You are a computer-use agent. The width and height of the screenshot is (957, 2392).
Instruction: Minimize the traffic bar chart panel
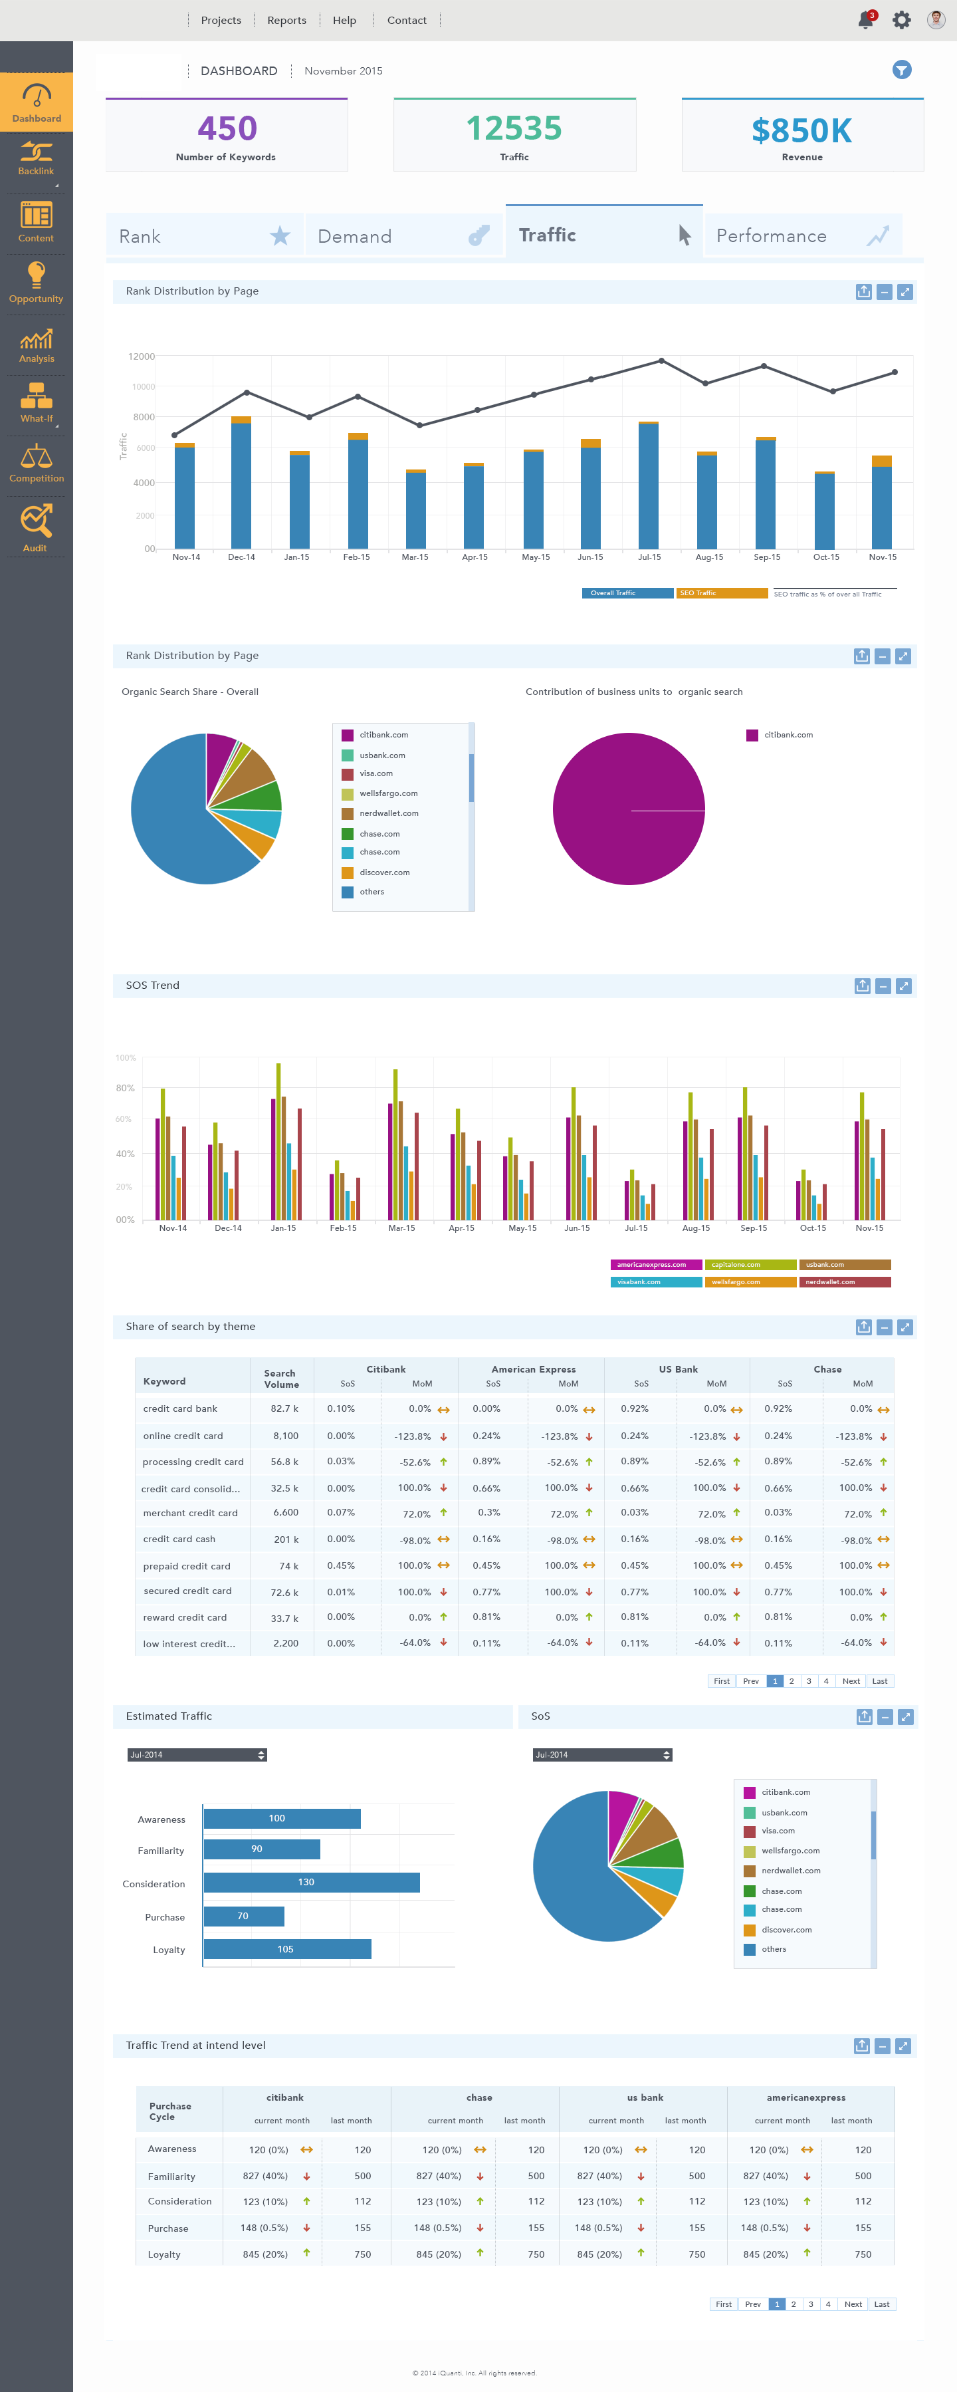click(885, 291)
